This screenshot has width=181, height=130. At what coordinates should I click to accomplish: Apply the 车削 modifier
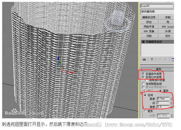point(167,17)
